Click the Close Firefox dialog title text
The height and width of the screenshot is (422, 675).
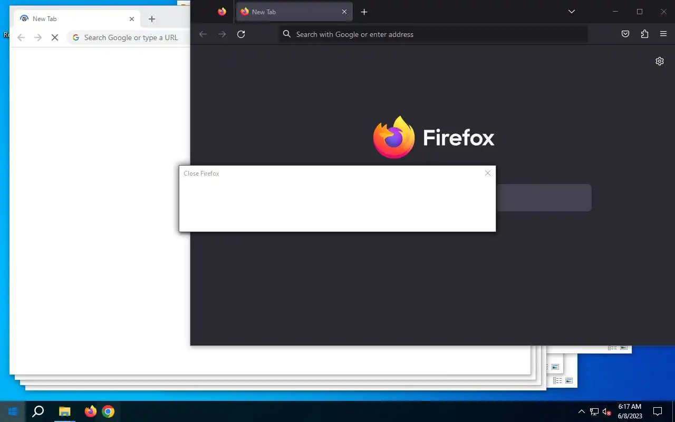pyautogui.click(x=201, y=174)
